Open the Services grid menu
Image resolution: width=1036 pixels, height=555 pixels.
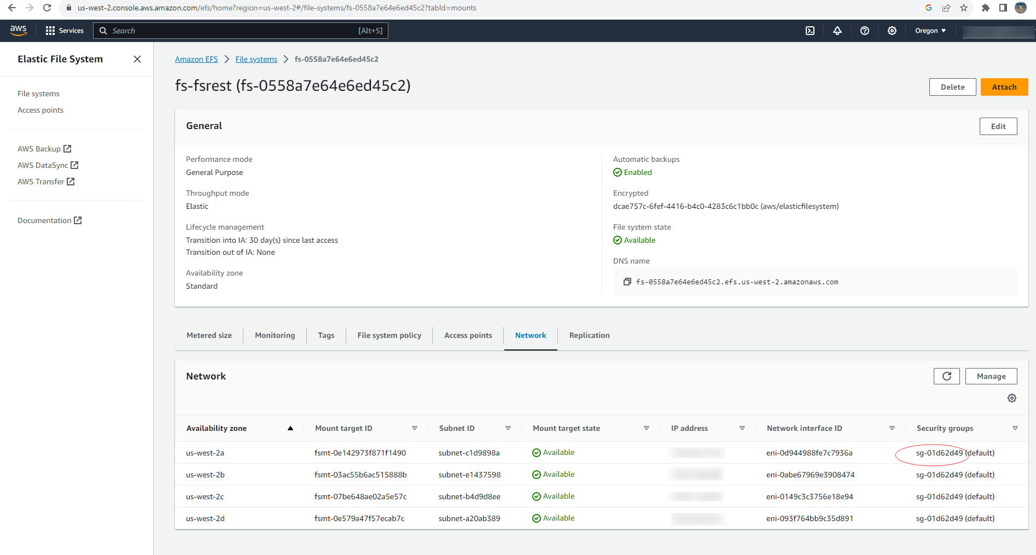[x=65, y=31]
